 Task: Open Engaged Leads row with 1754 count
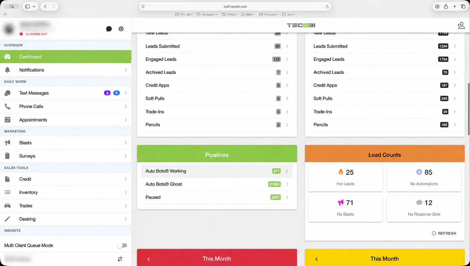click(385, 59)
